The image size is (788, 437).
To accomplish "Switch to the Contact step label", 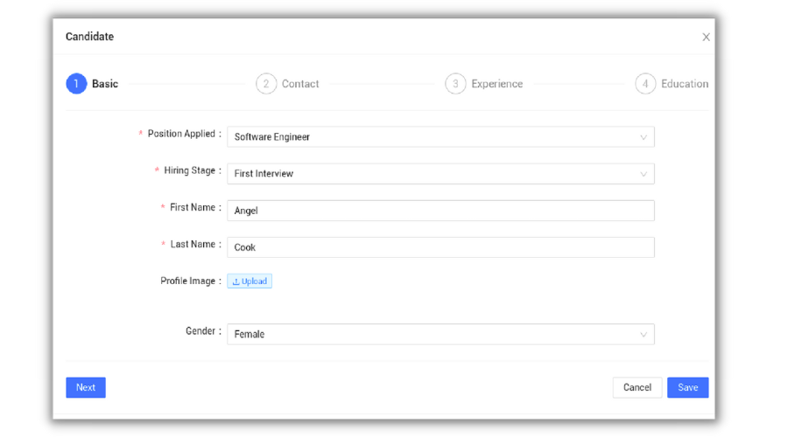I will point(300,84).
